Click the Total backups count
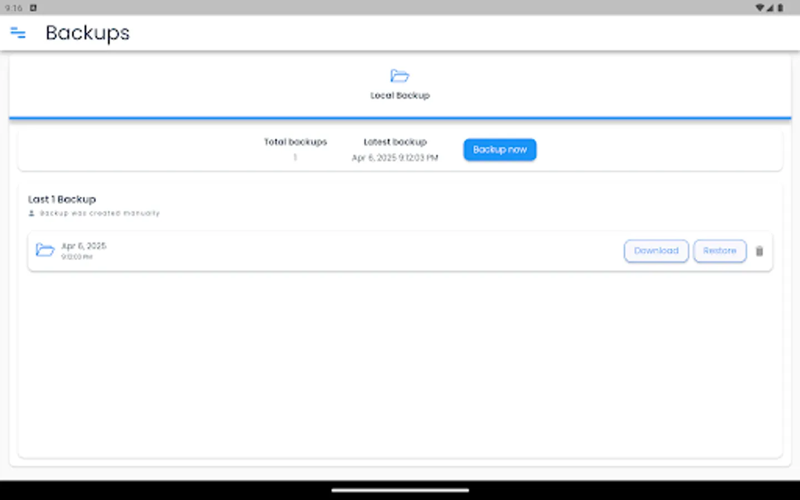800x500 pixels. 295,157
